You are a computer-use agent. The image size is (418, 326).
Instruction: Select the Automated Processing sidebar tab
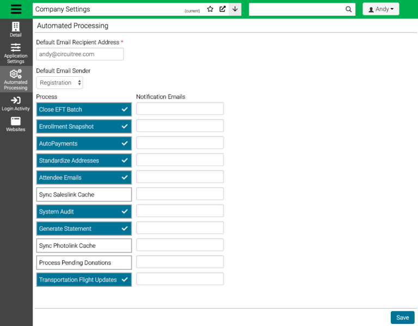click(16, 79)
